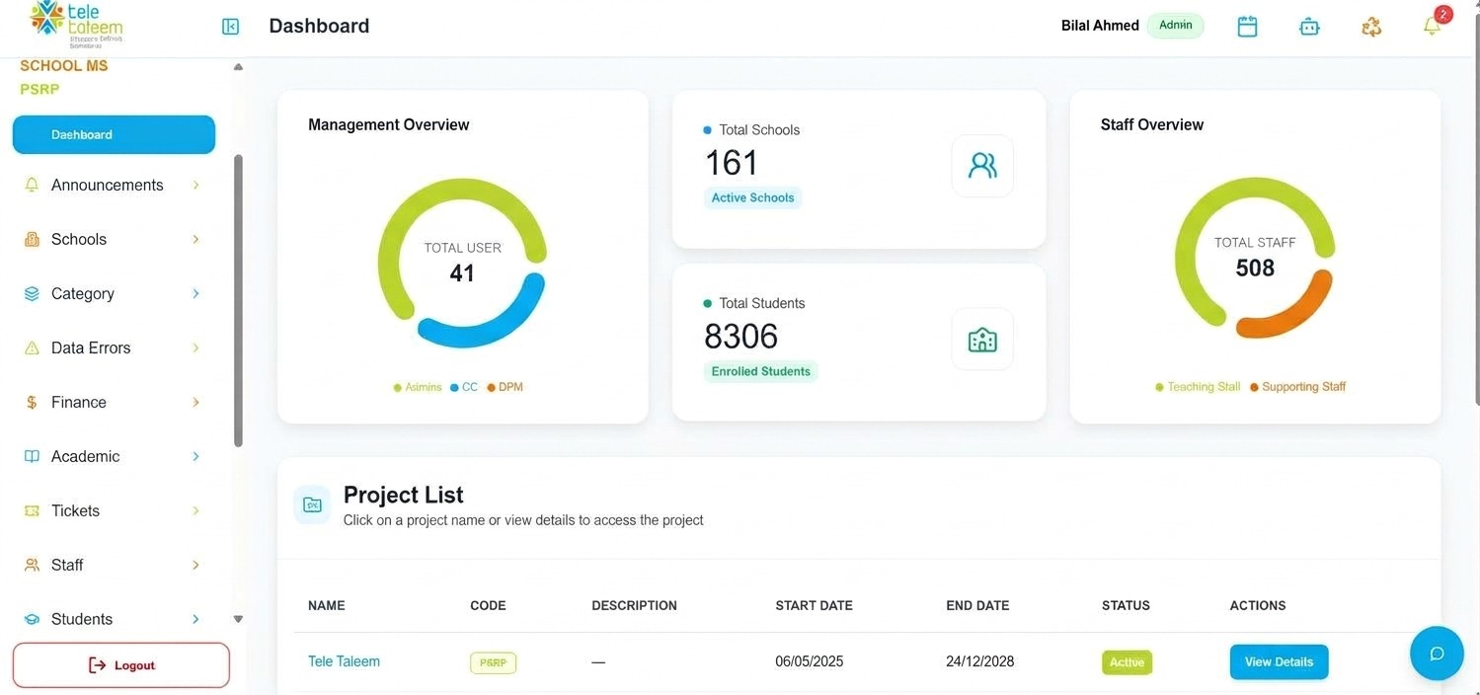Click the Logout button
1480x695 pixels.
pos(121,665)
